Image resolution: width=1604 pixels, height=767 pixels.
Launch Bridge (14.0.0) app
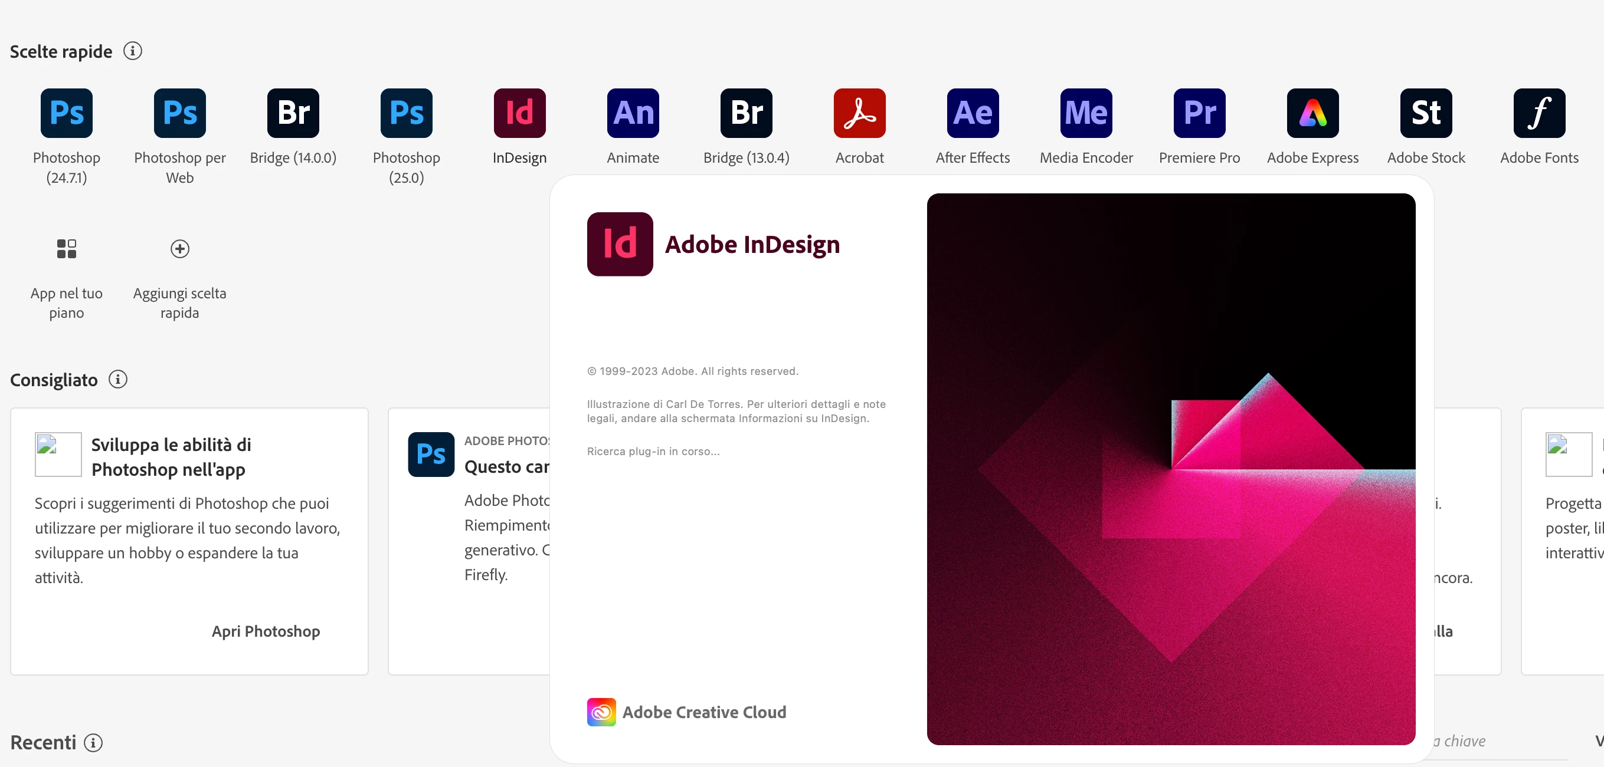point(293,113)
